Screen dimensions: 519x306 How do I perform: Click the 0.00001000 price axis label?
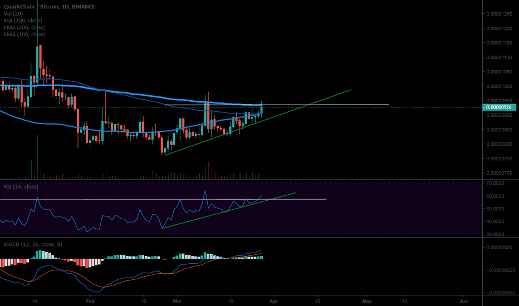[499, 86]
